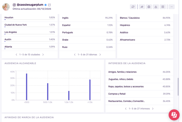Download the report with the download icon
This screenshot has width=182, height=122.
coord(156,7)
